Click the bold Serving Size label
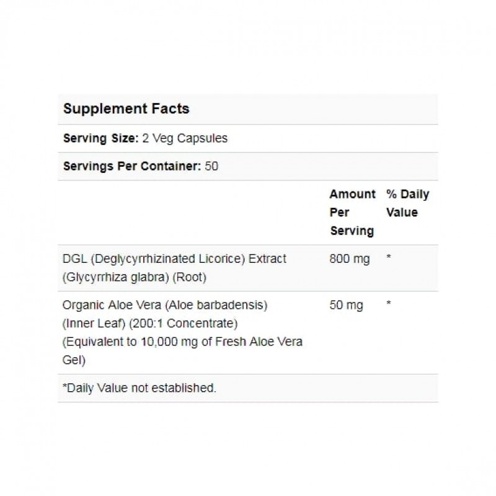Viewport: 496px width, 496px height. 100,138
